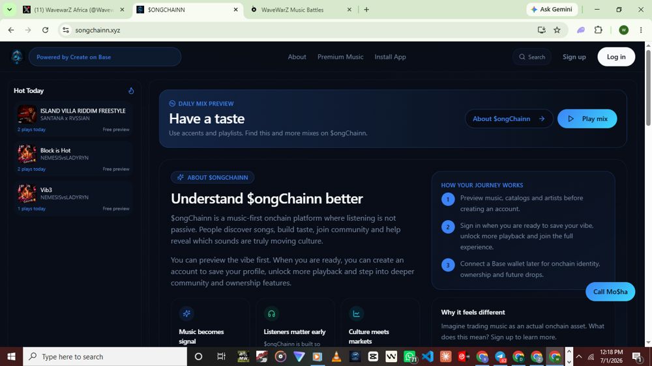Click the Windows Start button
The width and height of the screenshot is (652, 366).
click(x=11, y=356)
